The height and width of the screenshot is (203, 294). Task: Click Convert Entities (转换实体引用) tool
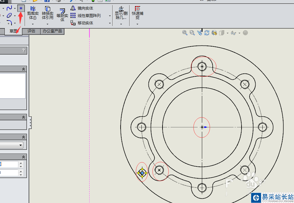47,13
